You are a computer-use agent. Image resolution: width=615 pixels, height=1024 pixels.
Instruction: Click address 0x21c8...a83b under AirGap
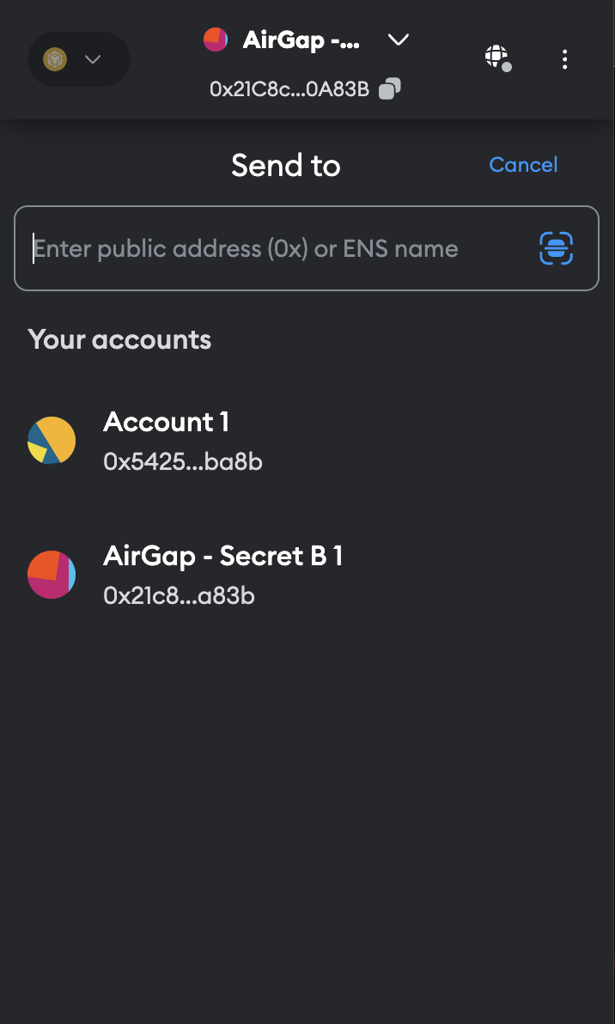point(179,595)
